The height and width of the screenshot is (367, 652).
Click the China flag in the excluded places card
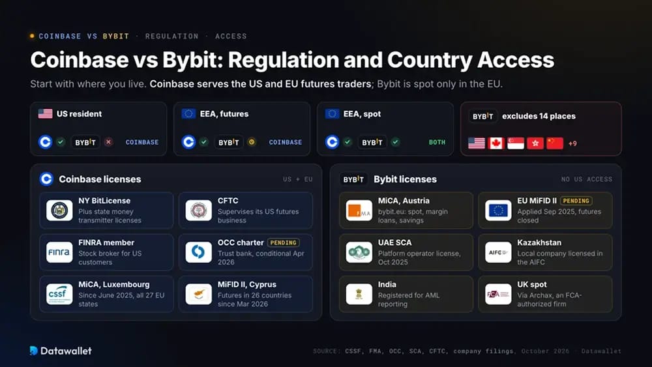coord(555,143)
